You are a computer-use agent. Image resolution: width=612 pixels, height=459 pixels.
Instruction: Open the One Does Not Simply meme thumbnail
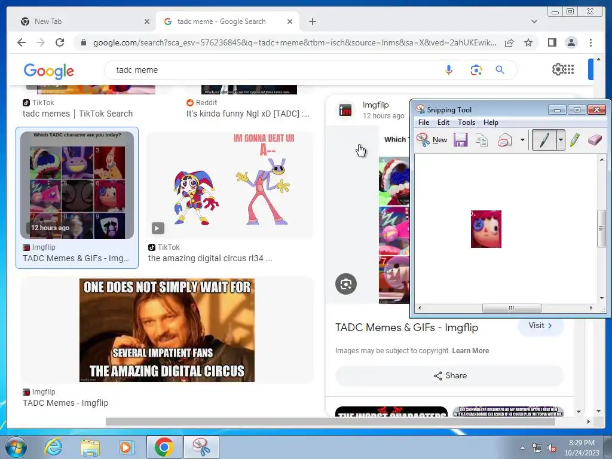(167, 330)
